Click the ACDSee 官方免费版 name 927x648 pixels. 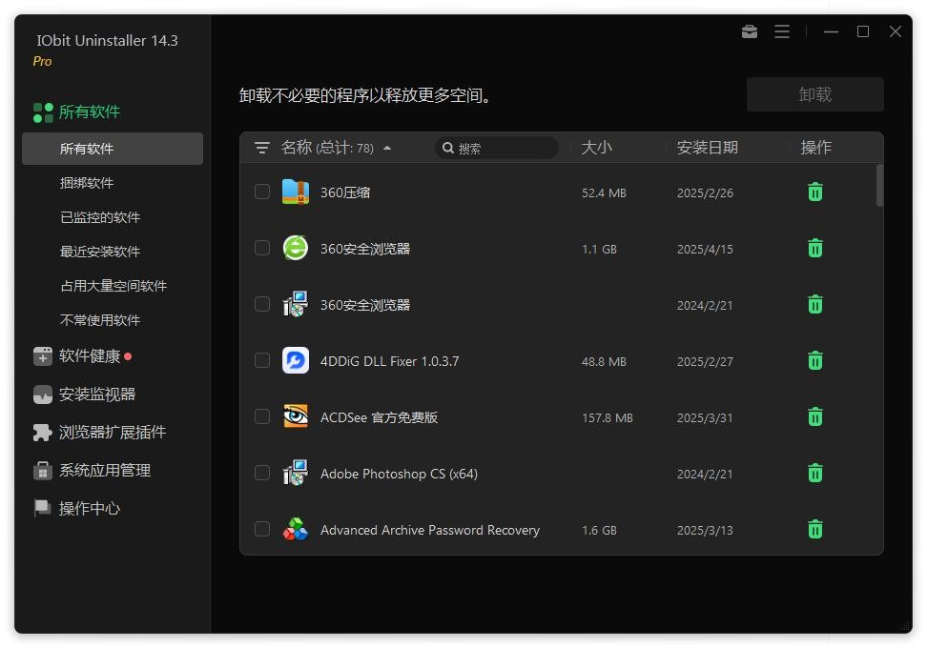(379, 417)
